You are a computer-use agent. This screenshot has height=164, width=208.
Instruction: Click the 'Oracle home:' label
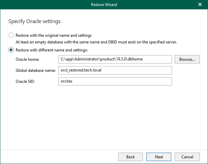tap(27, 59)
